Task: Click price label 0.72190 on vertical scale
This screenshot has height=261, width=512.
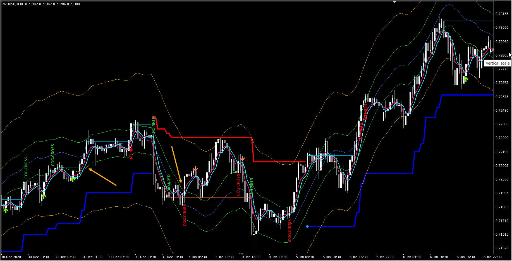Action: [x=502, y=152]
